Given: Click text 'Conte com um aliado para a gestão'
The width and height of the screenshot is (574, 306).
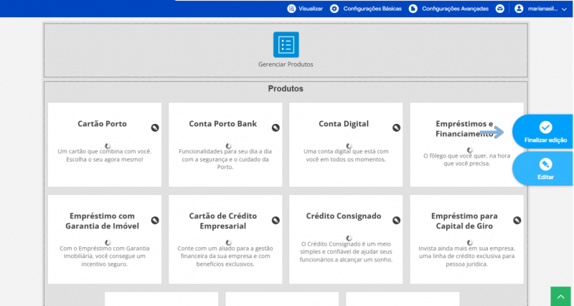Looking at the screenshot, I should [225, 248].
